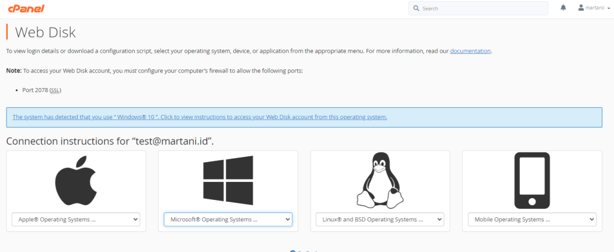The image size is (614, 252).
Task: Click the Web Disk page heading
Action: click(45, 32)
